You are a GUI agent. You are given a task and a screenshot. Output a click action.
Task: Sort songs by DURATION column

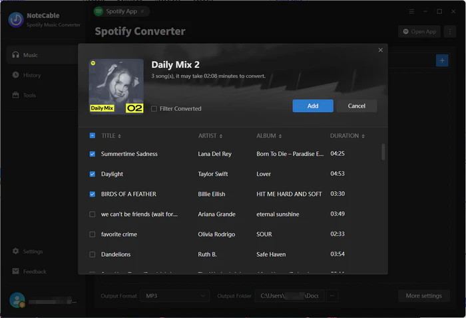tap(347, 135)
